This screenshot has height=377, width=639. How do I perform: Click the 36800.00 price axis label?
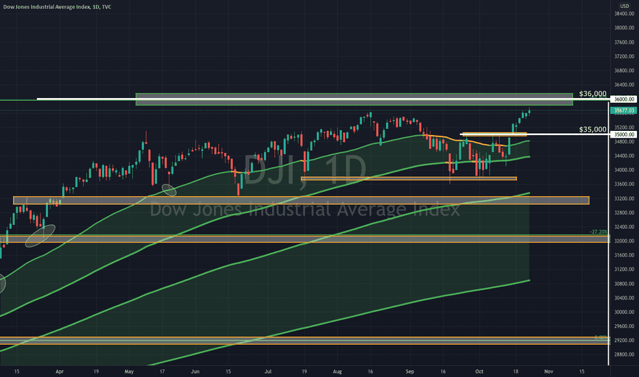[624, 71]
